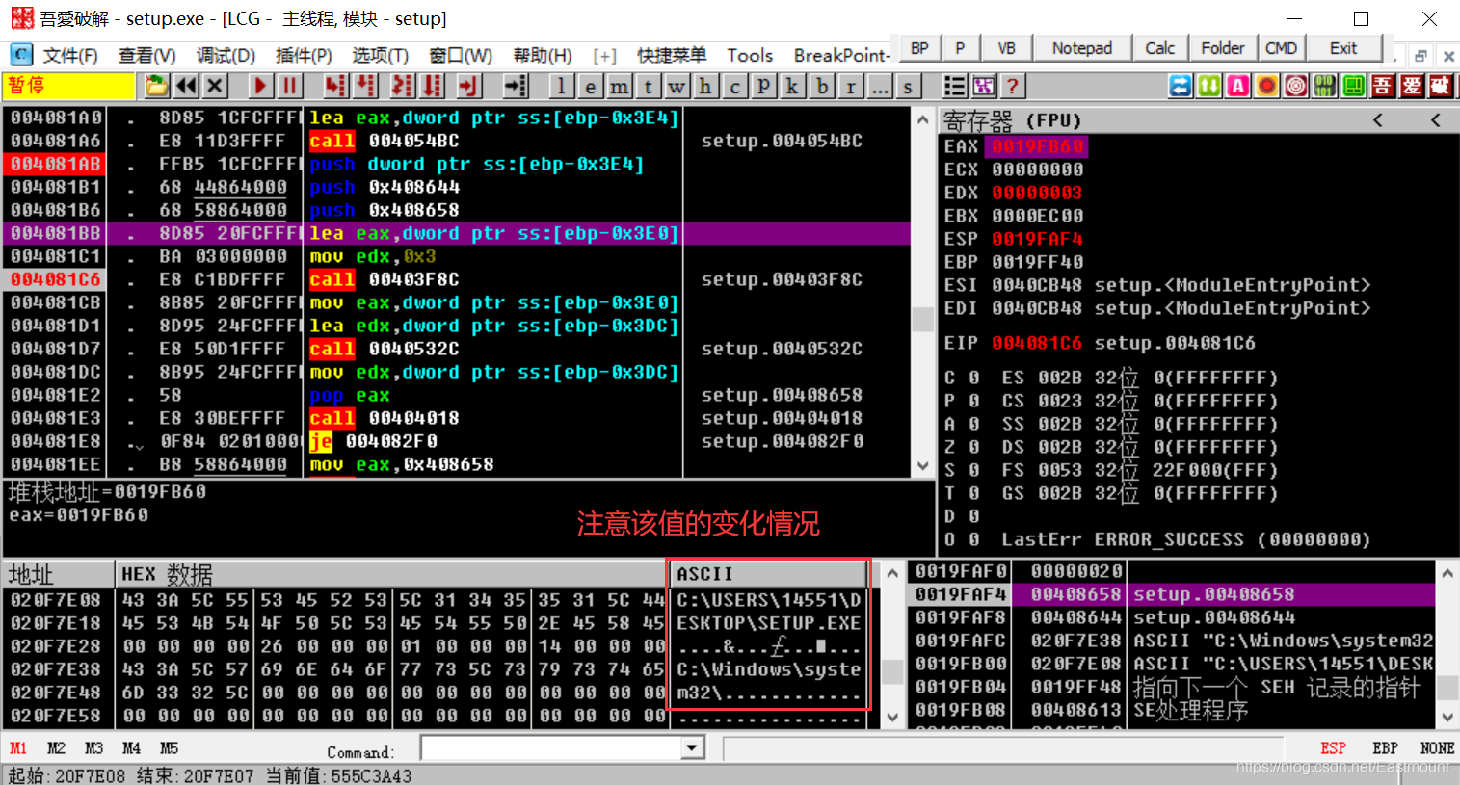The height and width of the screenshot is (785, 1460).
Task: Expand the Command combo box dropdown arrow
Action: tap(692, 748)
